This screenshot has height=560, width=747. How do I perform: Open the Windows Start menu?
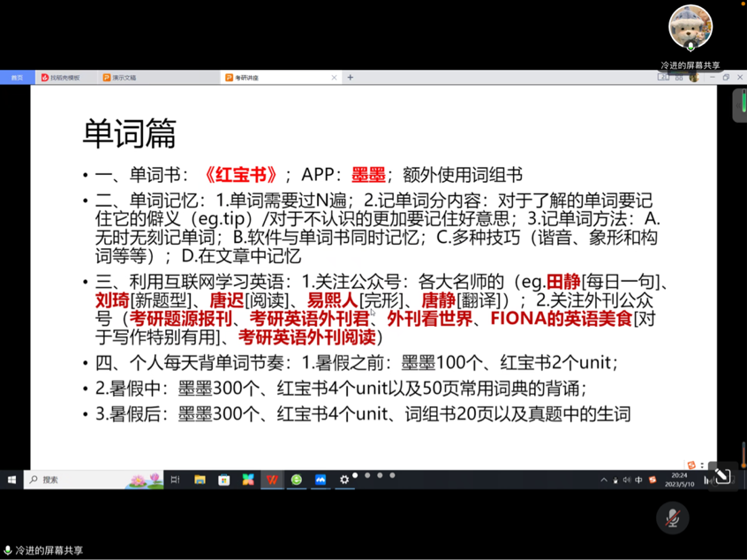point(11,480)
